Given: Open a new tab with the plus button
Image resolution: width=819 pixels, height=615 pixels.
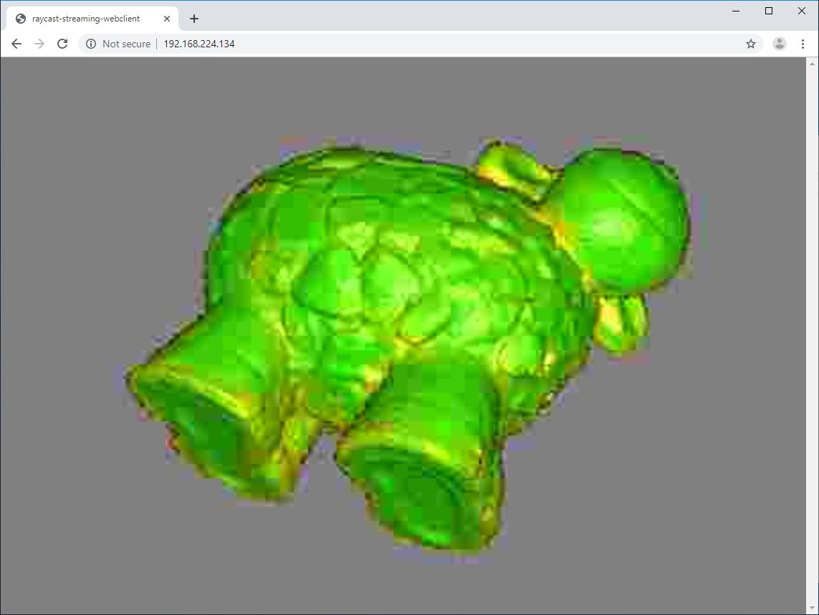Looking at the screenshot, I should tap(194, 19).
